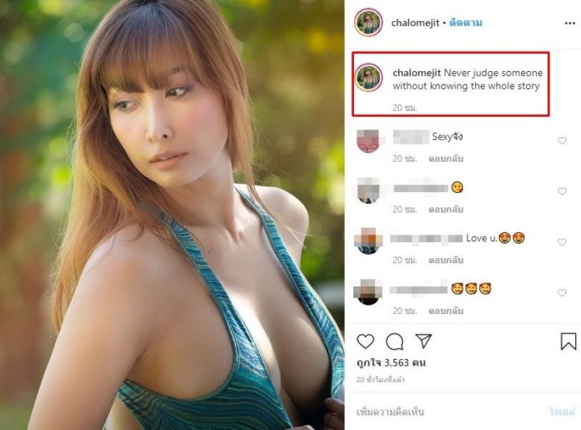Open the avatar of 'Sexyจัง' commenter
This screenshot has width=581, height=430.
(x=368, y=141)
